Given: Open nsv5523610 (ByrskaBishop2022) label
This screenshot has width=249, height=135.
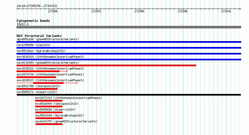Looking at the screenshot, I should (41, 51).
